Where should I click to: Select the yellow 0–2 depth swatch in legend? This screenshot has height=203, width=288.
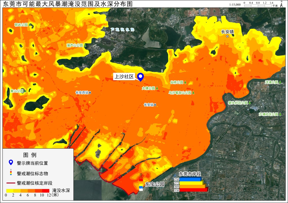10,191
